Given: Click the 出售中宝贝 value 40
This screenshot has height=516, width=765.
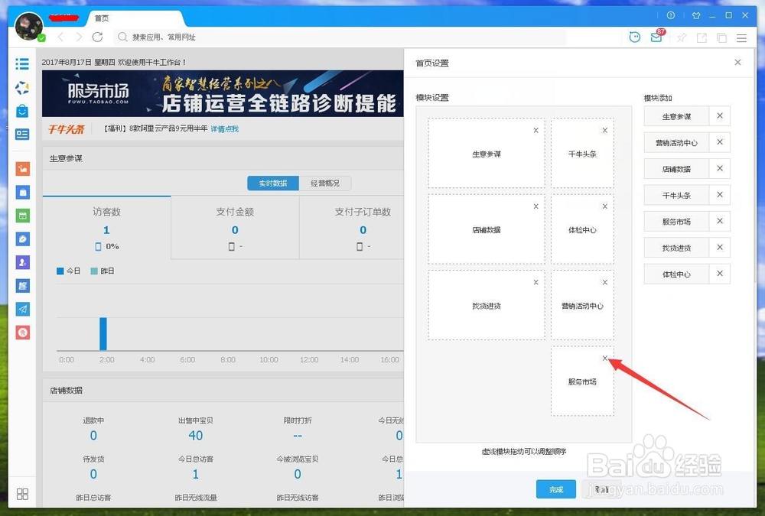Looking at the screenshot, I should point(195,436).
